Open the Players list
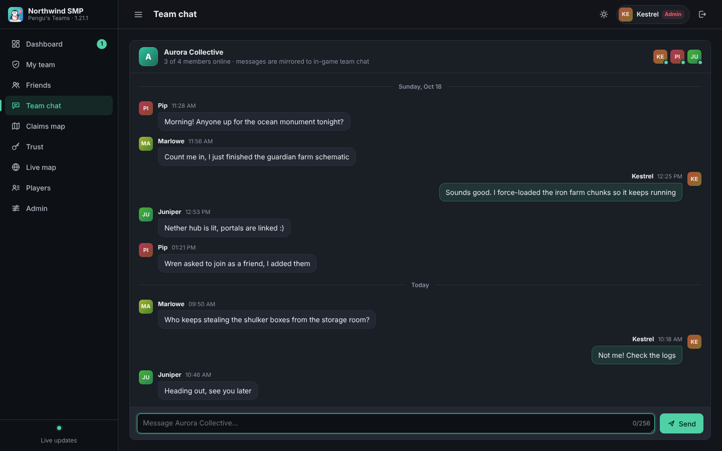The height and width of the screenshot is (451, 722). 59,188
